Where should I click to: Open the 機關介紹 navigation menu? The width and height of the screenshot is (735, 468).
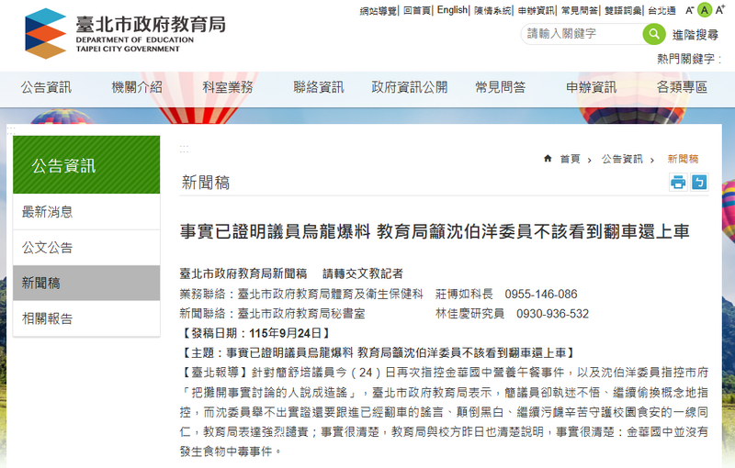tap(137, 87)
